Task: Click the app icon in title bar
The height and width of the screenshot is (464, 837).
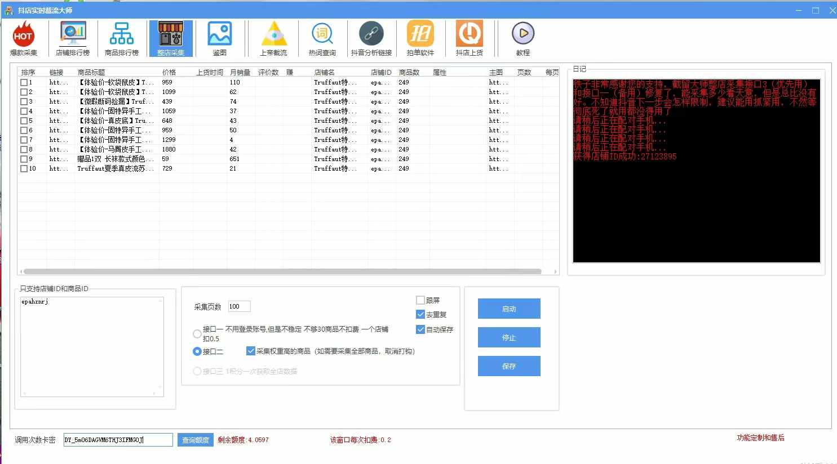Action: pyautogui.click(x=9, y=10)
